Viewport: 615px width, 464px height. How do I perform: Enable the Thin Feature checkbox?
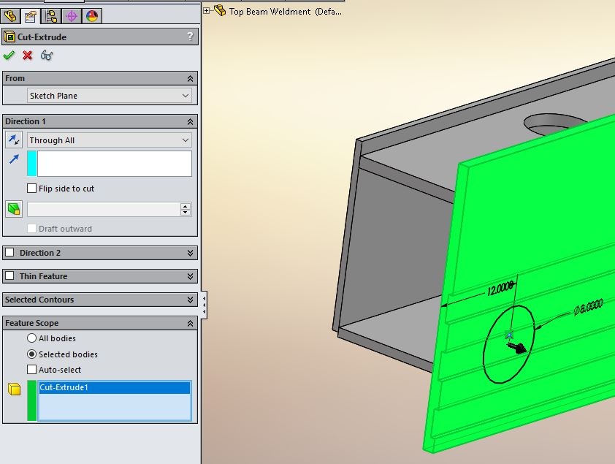(x=9, y=275)
